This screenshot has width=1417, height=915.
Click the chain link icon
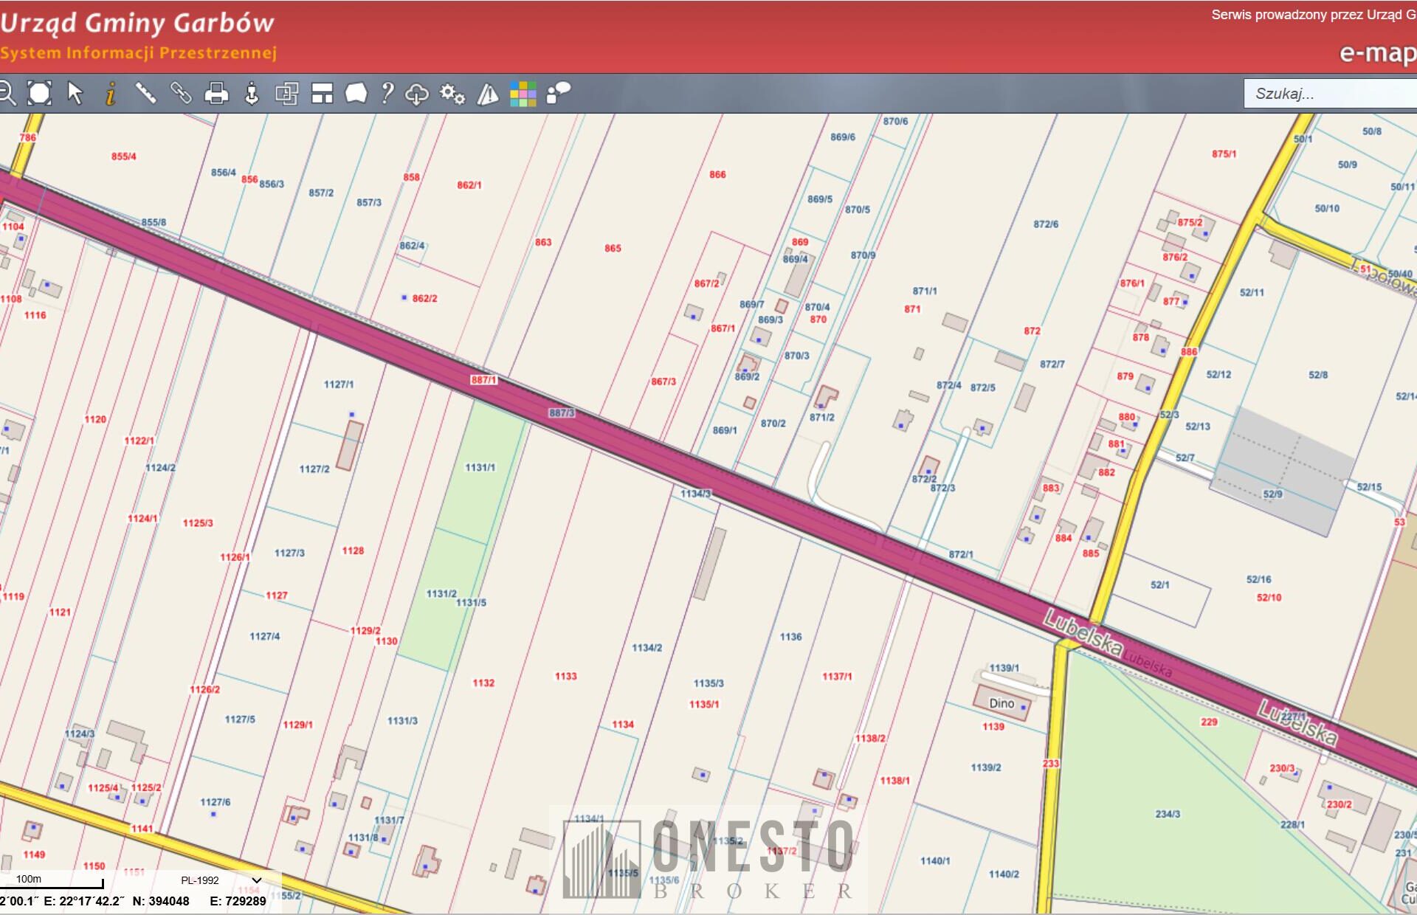(181, 94)
